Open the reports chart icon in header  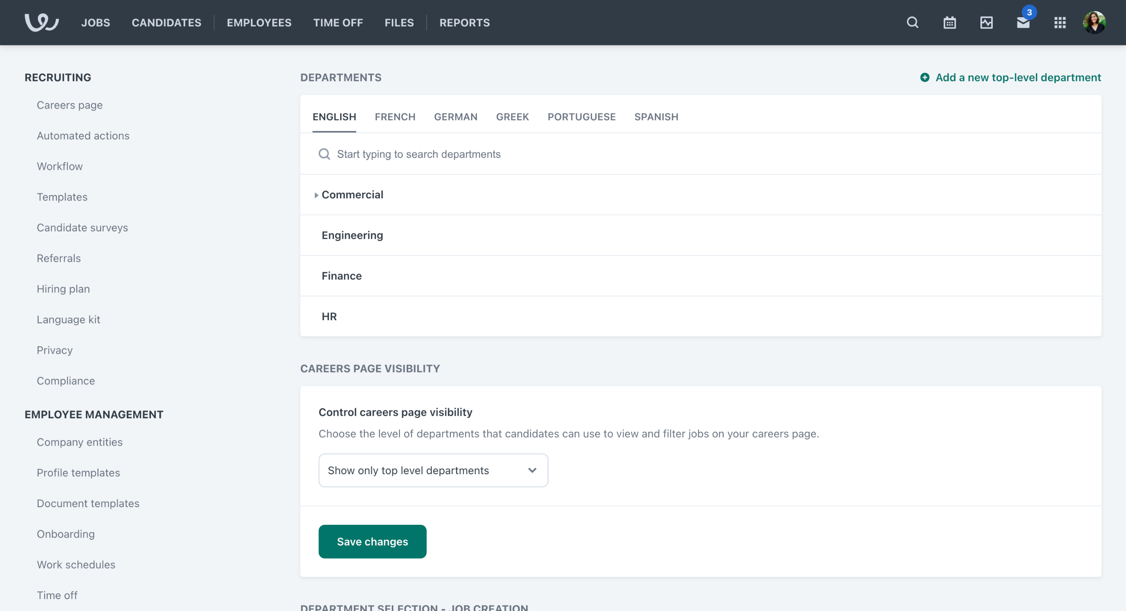pos(986,22)
